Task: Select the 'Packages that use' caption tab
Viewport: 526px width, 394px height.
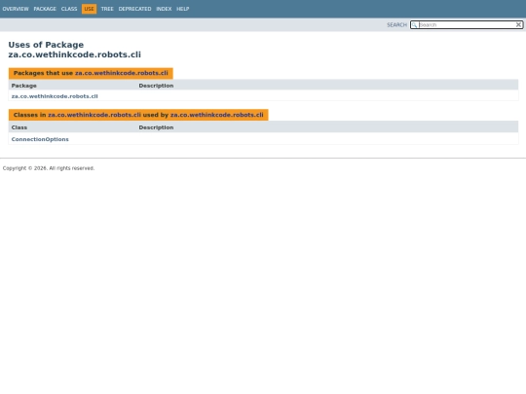Action: click(91, 73)
